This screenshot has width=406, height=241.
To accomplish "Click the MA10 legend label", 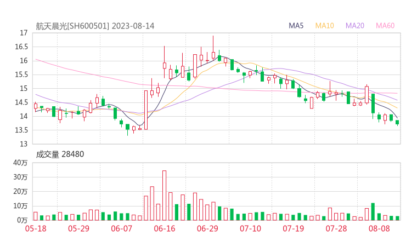I will pyautogui.click(x=324, y=26).
